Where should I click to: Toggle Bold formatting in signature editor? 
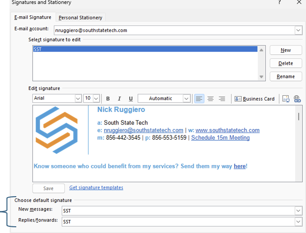tap(108, 99)
